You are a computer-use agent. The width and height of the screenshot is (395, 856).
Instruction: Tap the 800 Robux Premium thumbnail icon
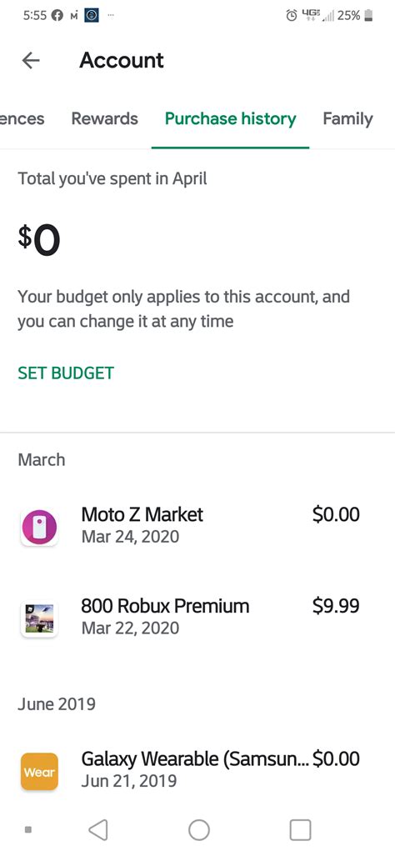[x=39, y=619]
